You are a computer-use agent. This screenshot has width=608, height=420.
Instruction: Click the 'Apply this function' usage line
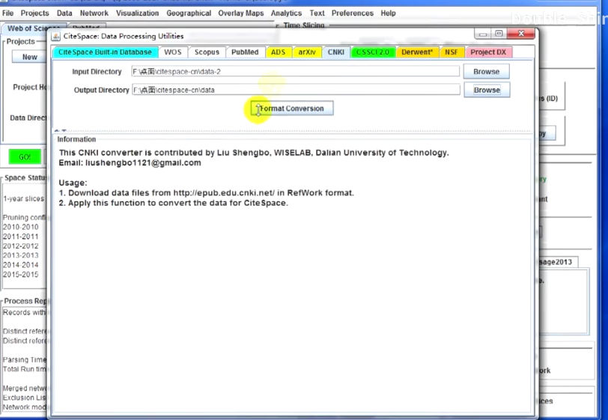click(173, 203)
